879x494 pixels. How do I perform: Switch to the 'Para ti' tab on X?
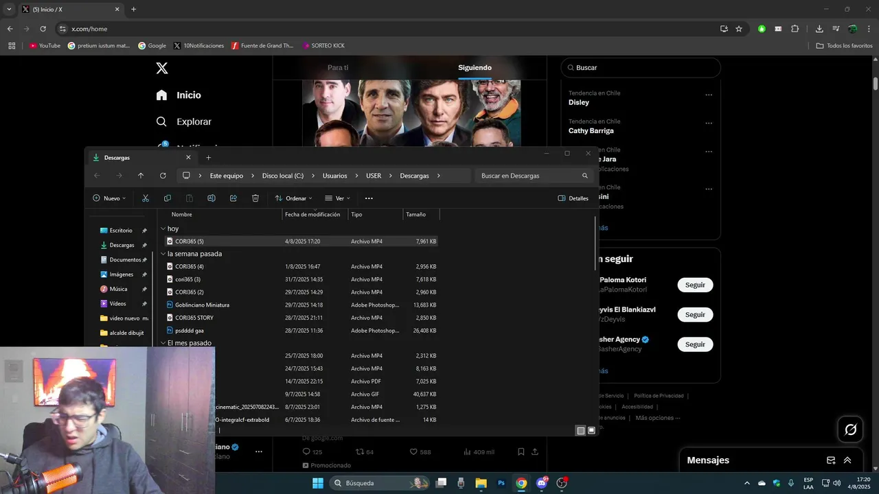[x=338, y=68]
